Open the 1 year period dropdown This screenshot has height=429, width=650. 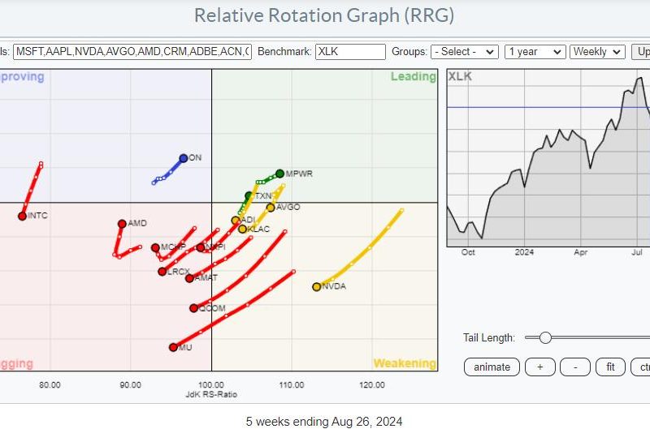pos(535,52)
